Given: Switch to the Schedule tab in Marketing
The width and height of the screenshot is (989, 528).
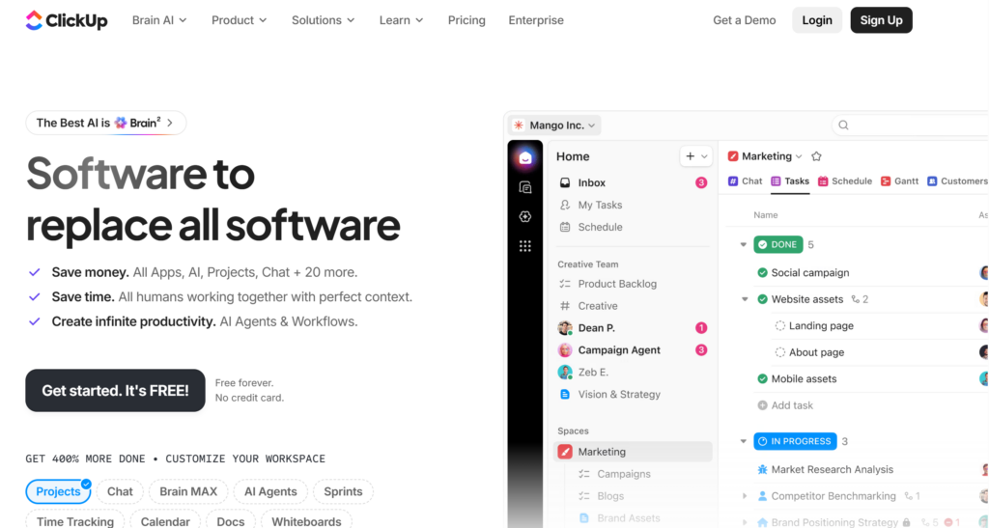Looking at the screenshot, I should 845,181.
